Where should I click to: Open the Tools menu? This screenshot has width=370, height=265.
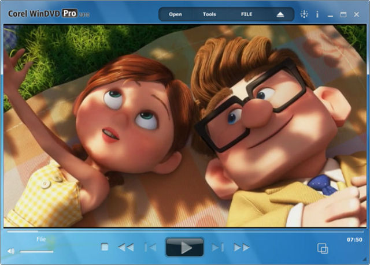[210, 14]
